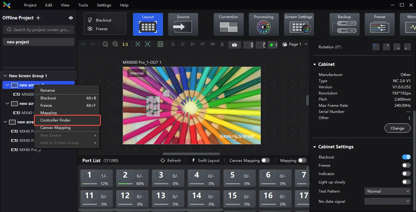Click the Change button
The height and width of the screenshot is (212, 416).
tap(398, 128)
